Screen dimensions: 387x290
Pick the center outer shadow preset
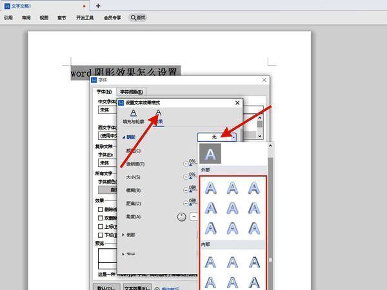tap(232, 208)
